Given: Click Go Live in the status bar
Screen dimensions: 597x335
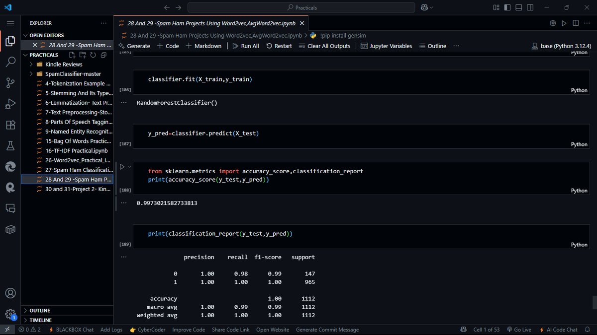Looking at the screenshot, I should click(x=519, y=329).
